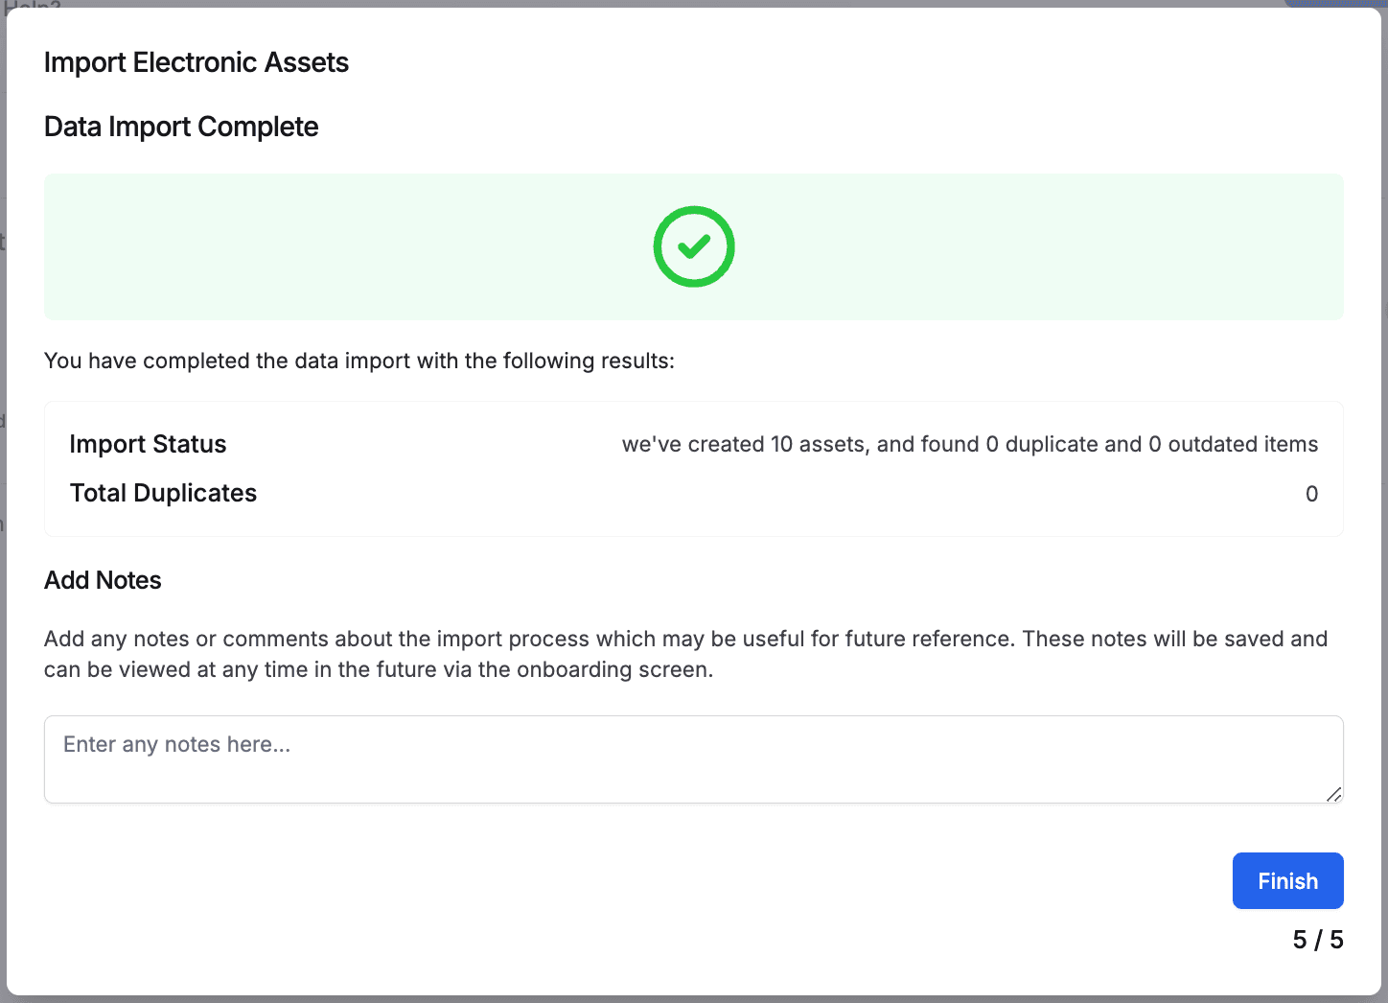Viewport: 1388px width, 1003px height.
Task: Click the 'Add Notes' section heading
Action: [103, 580]
